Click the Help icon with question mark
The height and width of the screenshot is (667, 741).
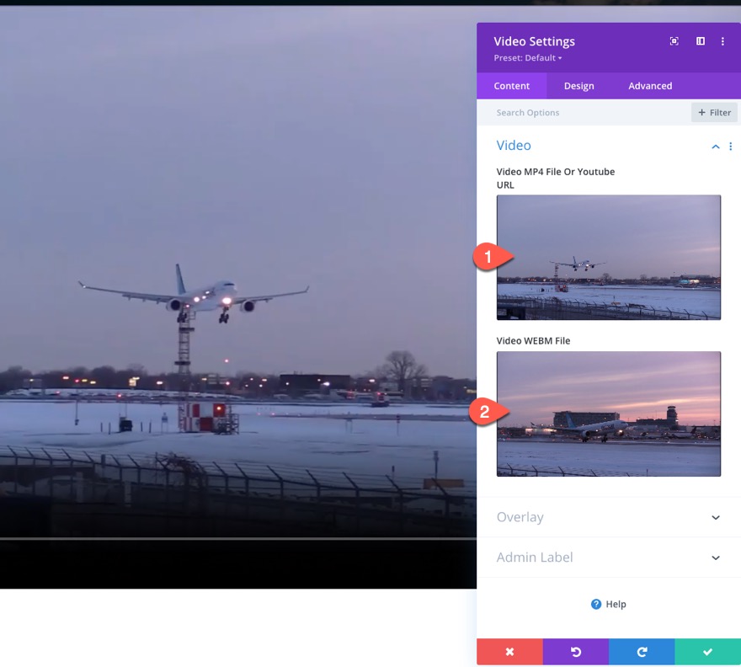point(597,604)
